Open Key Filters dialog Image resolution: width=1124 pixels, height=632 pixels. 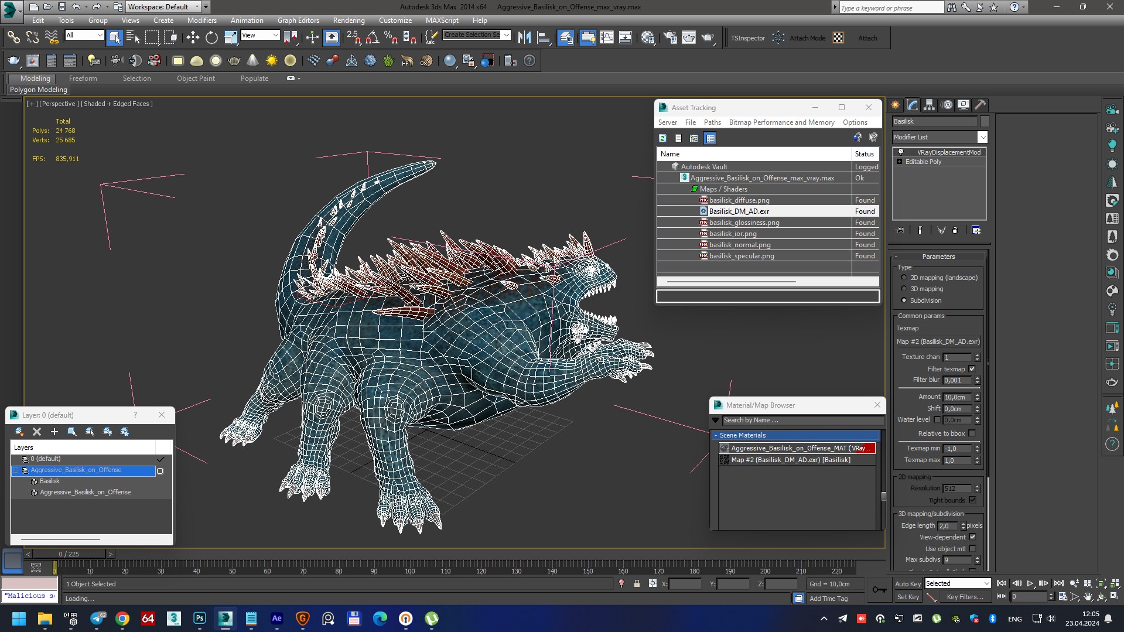click(965, 597)
